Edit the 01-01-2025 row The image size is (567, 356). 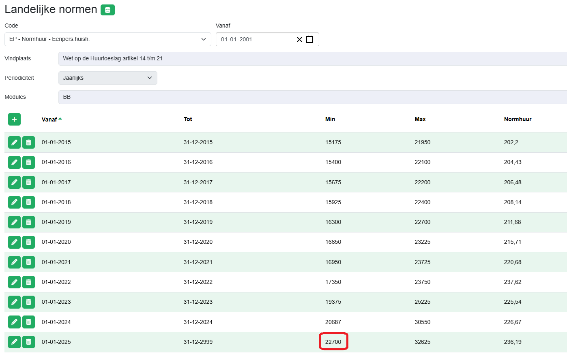14,342
